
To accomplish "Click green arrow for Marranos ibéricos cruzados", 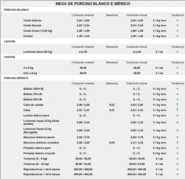I will 177,142.
